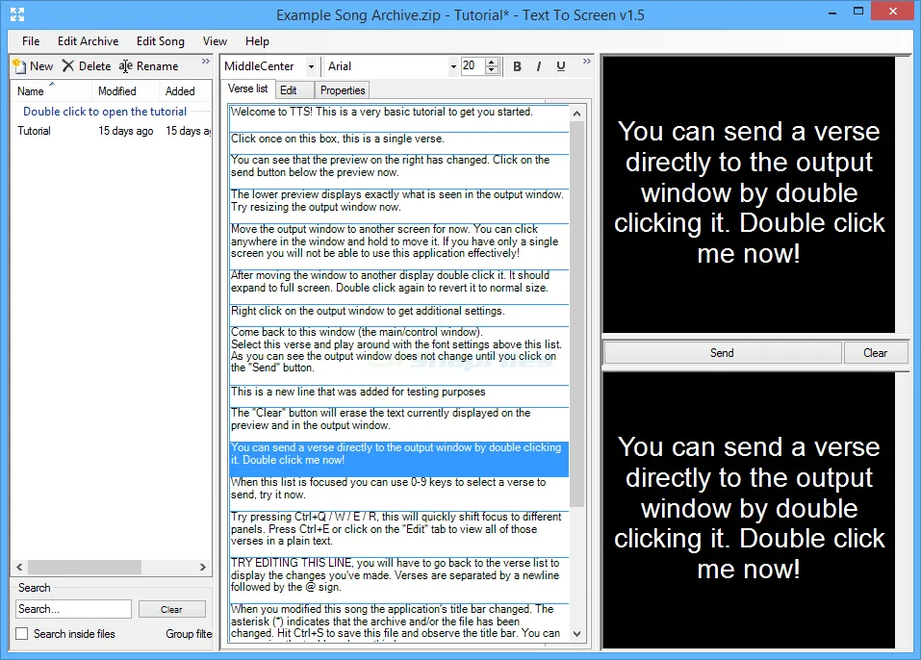Open the View menu
This screenshot has height=660, width=921.
pyautogui.click(x=215, y=41)
